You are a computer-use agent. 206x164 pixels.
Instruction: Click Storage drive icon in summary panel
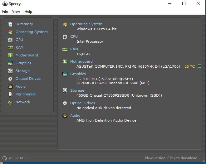[65, 90]
